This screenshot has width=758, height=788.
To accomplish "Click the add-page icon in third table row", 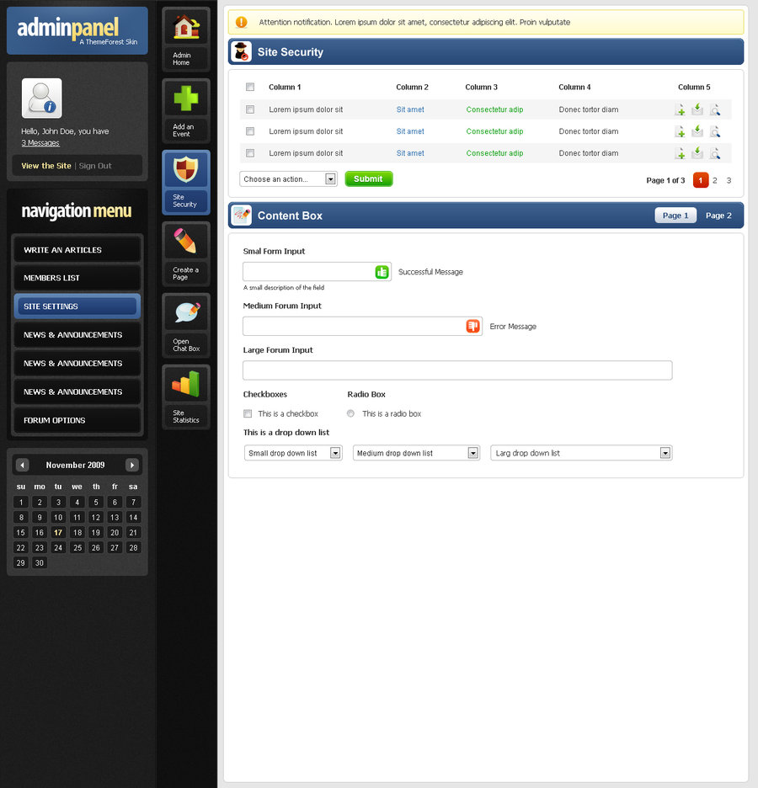I will click(x=680, y=153).
